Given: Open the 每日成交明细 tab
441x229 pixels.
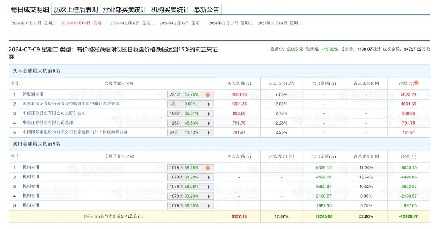Looking at the screenshot, I should pos(30,9).
